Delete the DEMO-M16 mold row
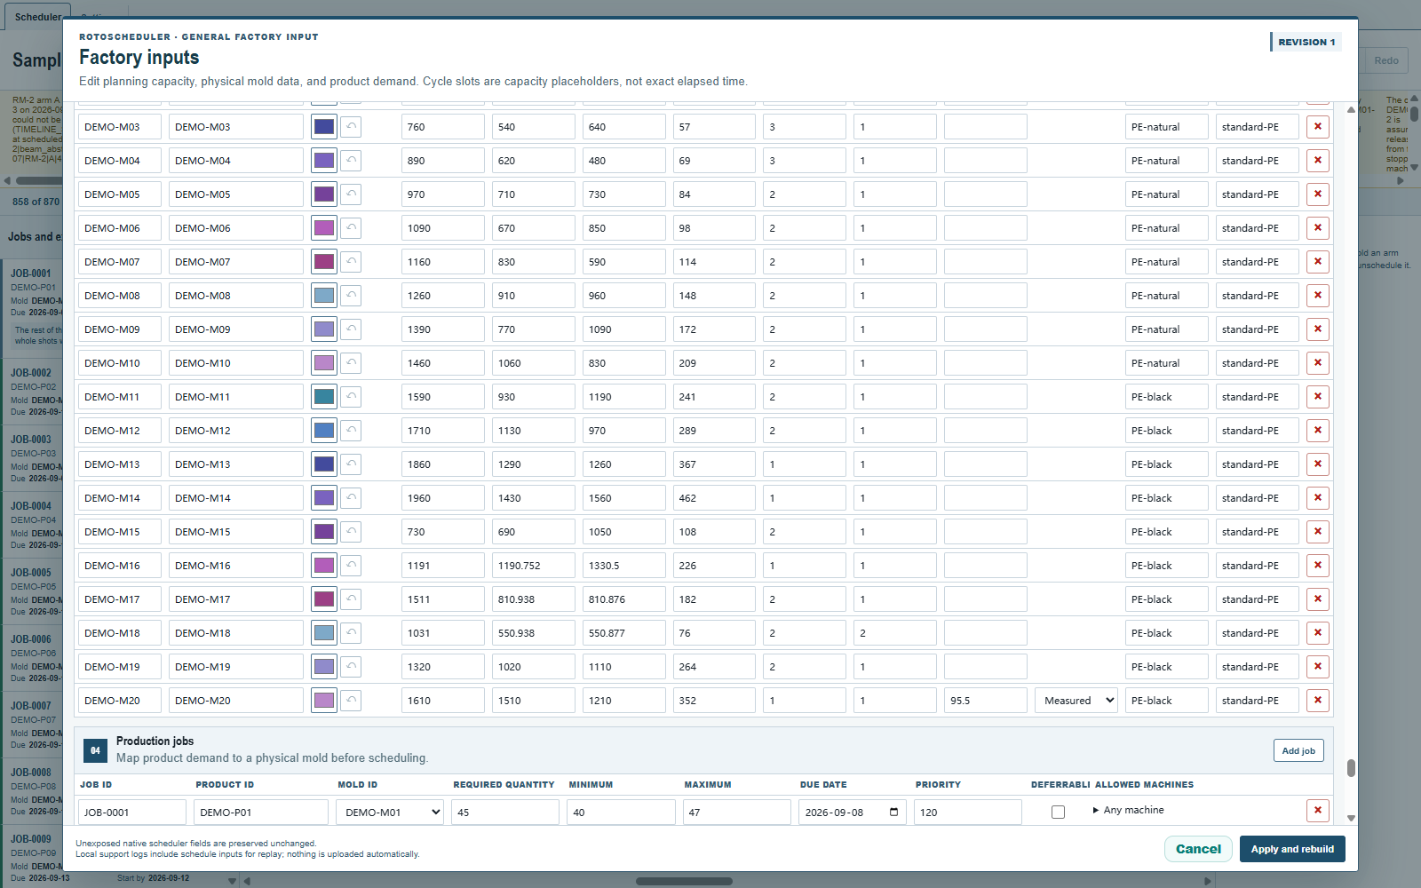This screenshot has width=1421, height=888. click(x=1317, y=566)
